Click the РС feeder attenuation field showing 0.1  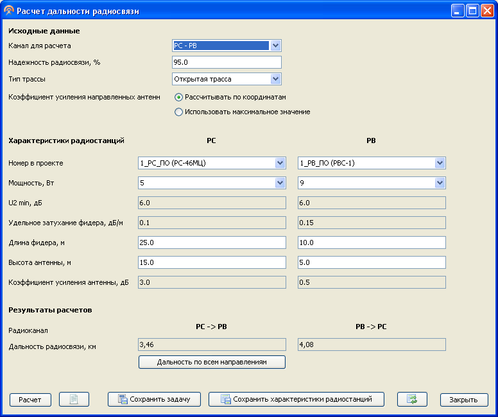(212, 223)
